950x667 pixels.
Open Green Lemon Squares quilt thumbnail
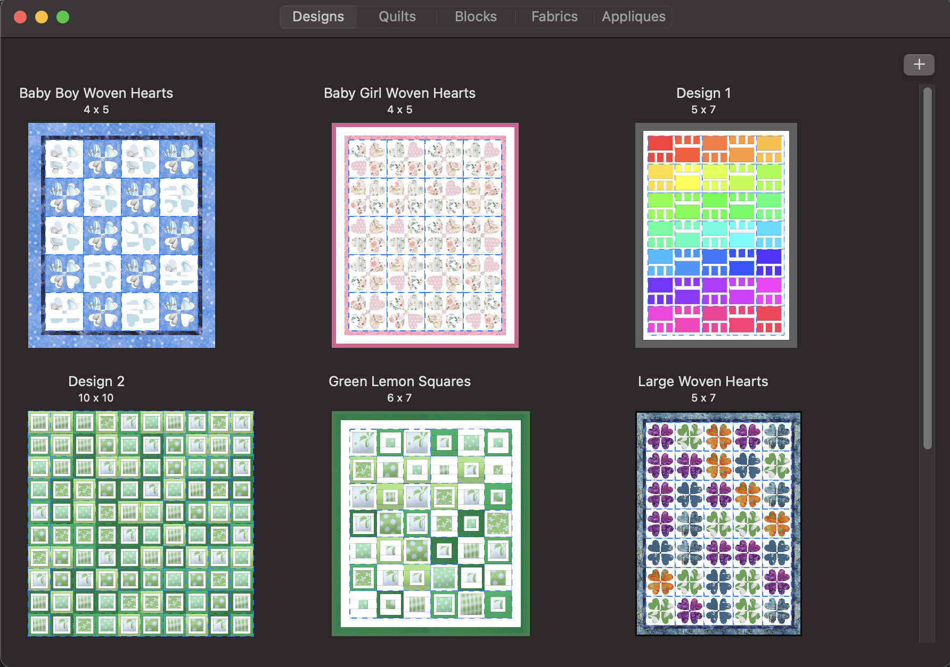tap(430, 523)
